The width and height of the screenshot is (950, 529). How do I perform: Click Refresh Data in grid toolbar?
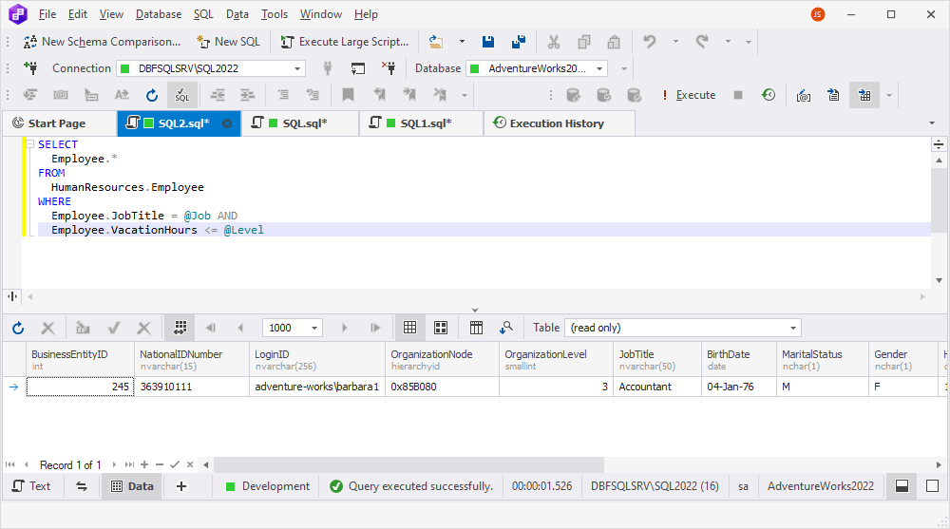(x=18, y=328)
